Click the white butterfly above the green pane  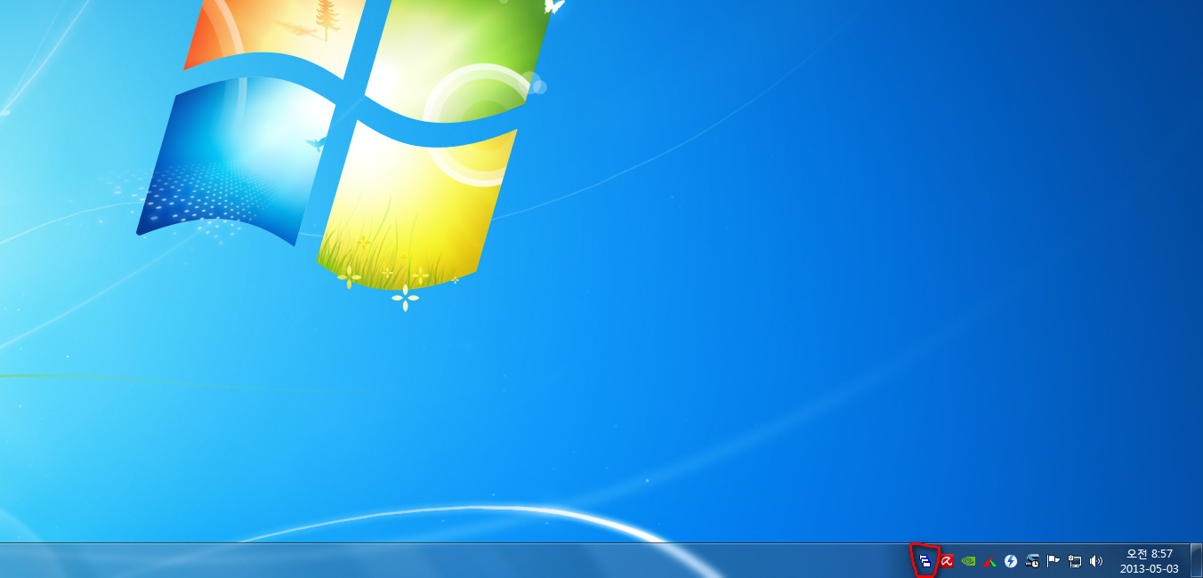[x=554, y=6]
